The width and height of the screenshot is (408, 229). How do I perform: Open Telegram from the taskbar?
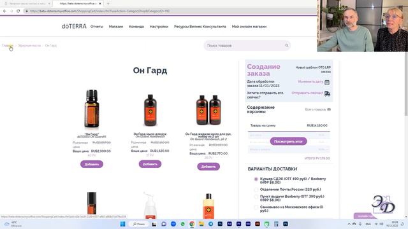[211, 224]
